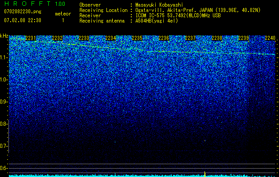Click the 2237 time marker
This screenshot has height=177, width=279.
pyautogui.click(x=190, y=38)
